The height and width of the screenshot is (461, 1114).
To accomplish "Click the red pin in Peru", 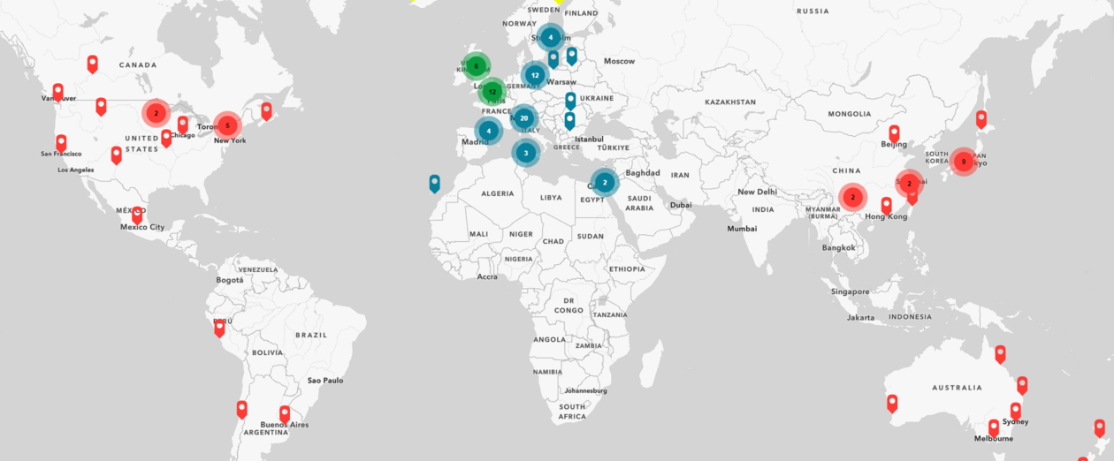I will (219, 328).
